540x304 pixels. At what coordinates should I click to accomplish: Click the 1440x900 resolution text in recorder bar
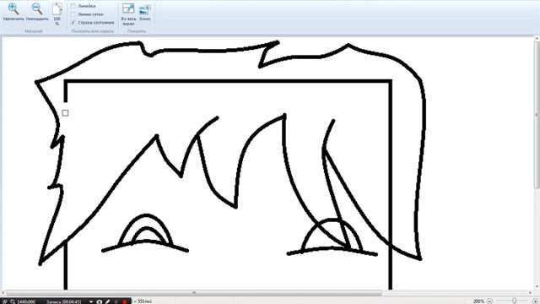pyautogui.click(x=26, y=301)
